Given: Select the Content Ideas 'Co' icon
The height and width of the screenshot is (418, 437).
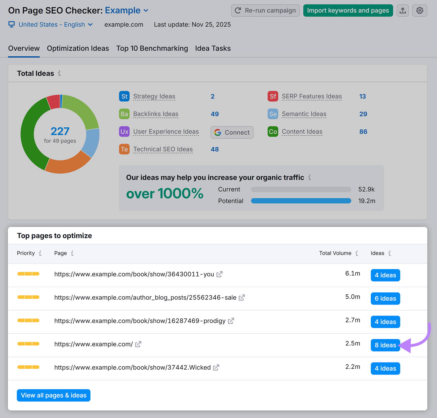Looking at the screenshot, I should [273, 132].
